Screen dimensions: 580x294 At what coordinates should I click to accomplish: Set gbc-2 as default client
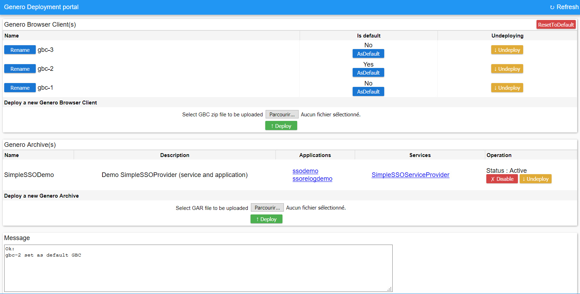(x=368, y=73)
